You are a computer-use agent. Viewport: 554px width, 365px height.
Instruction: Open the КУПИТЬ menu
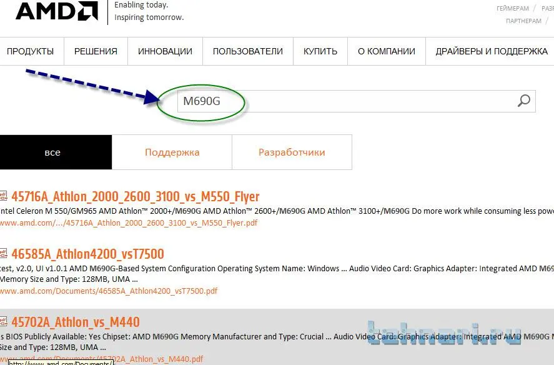coord(320,51)
